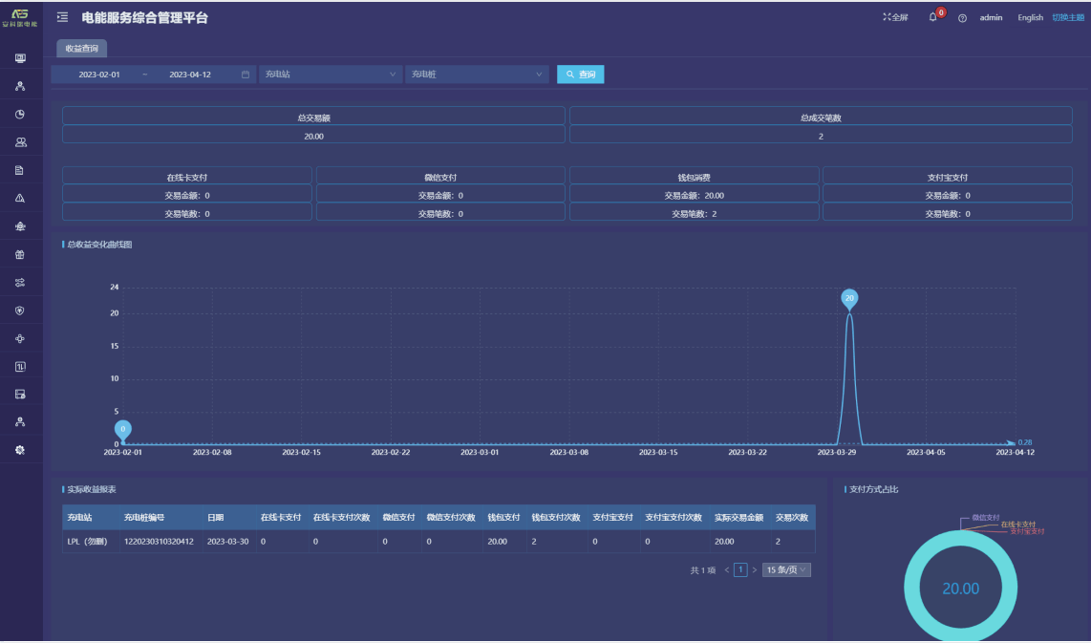Switch language to English
This screenshot has height=643, width=1091.
click(x=1030, y=17)
